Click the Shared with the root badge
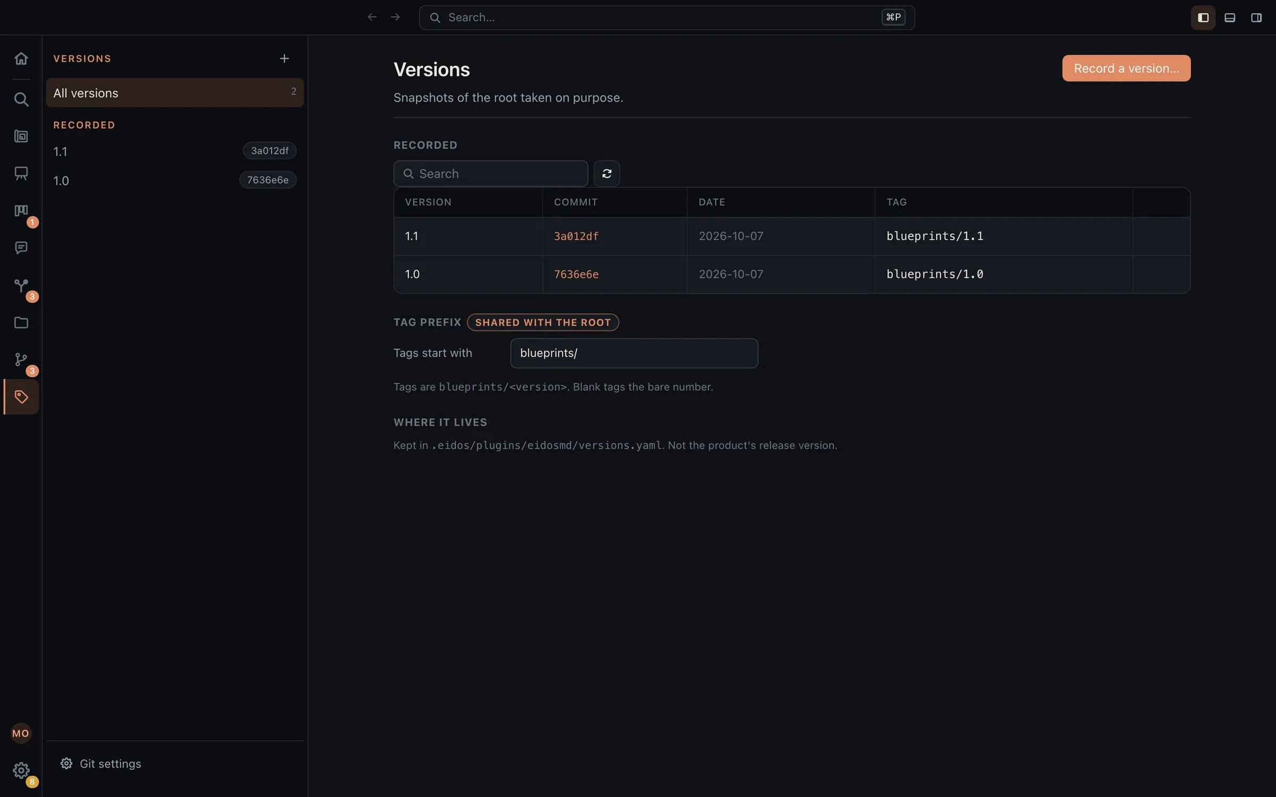This screenshot has height=797, width=1276. click(x=543, y=323)
